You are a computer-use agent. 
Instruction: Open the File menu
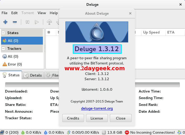point(4,13)
